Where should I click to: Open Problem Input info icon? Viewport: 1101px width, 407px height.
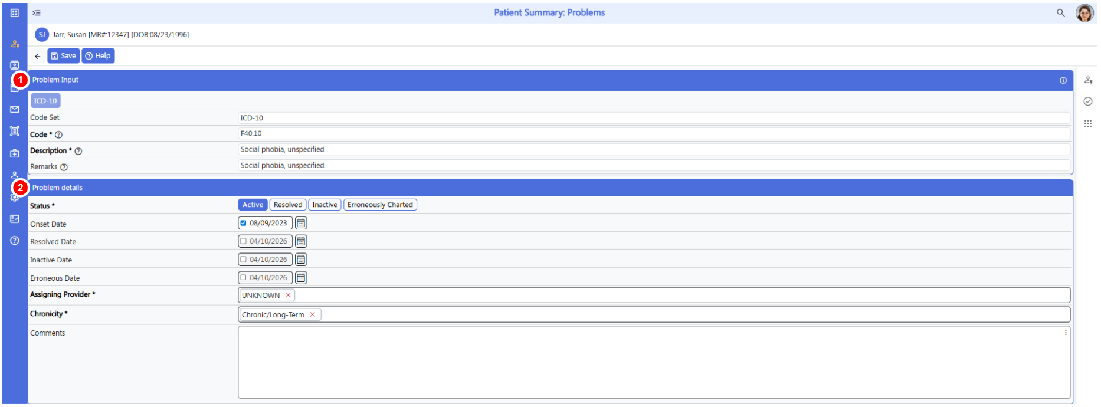tap(1063, 80)
